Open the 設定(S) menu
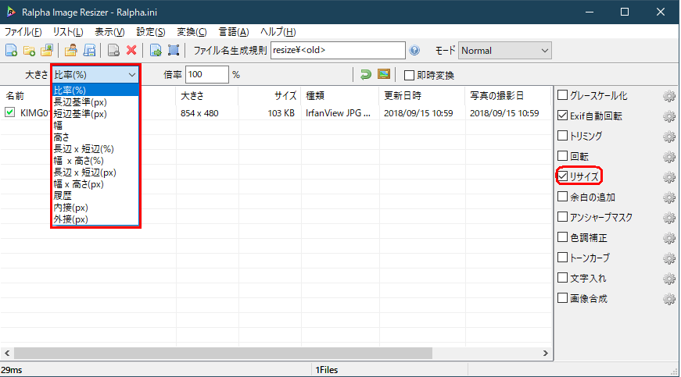 tap(151, 32)
